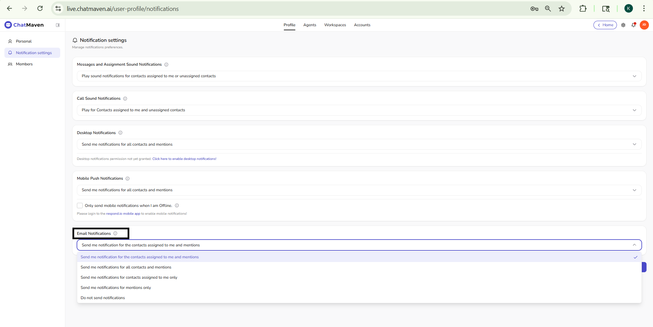Enable only send mobile notifications when Offline
The height and width of the screenshot is (327, 653).
point(80,206)
